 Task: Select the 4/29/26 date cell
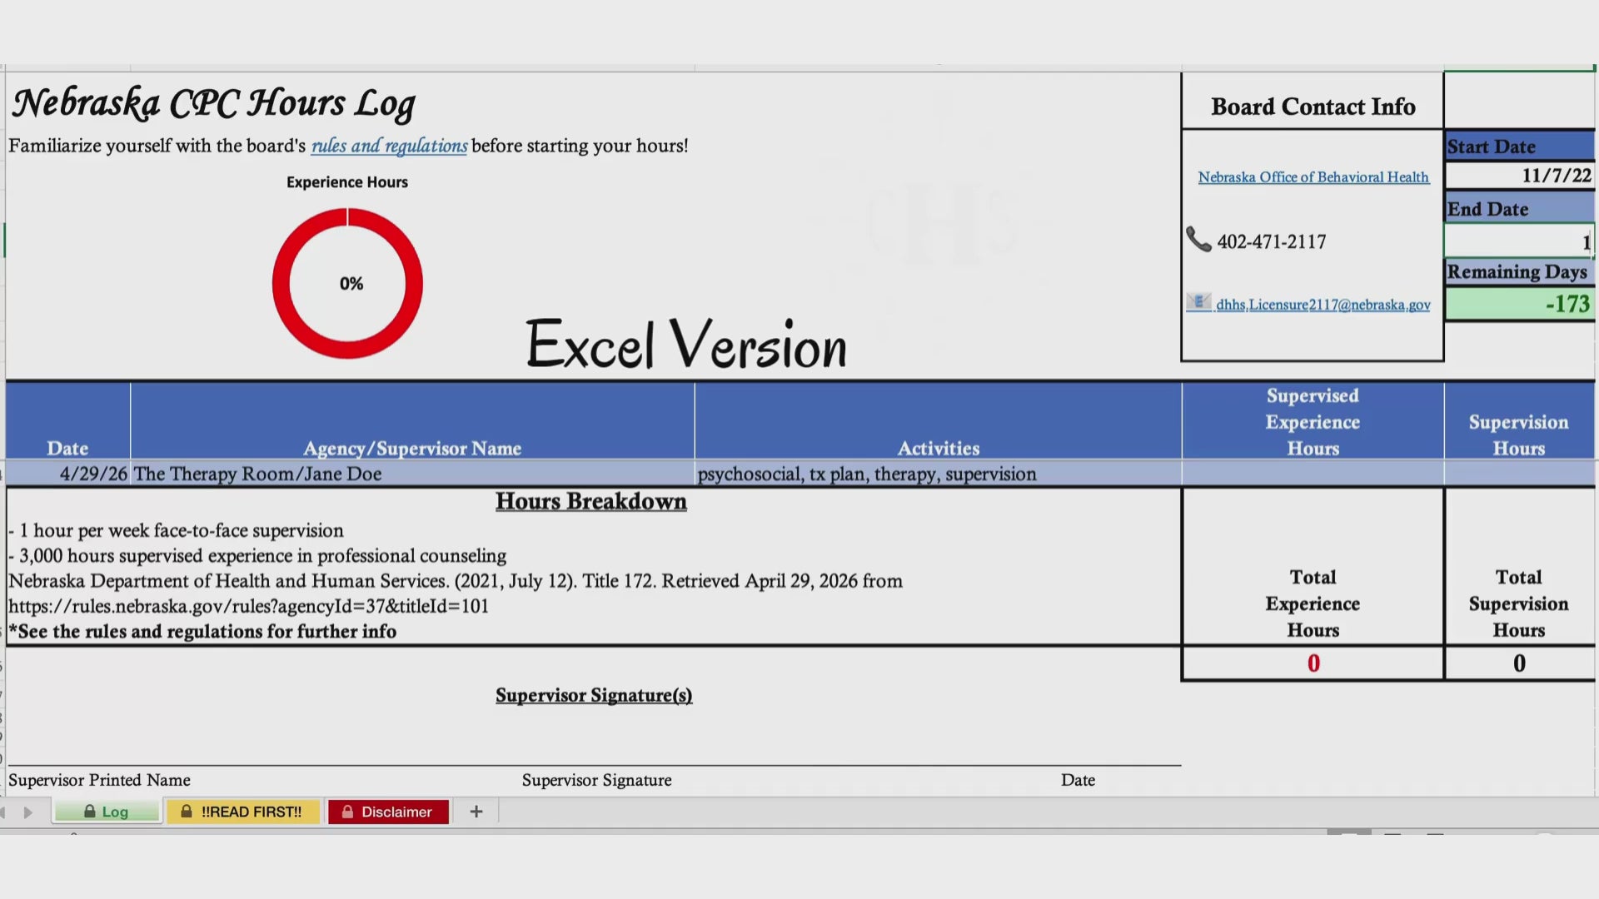pyautogui.click(x=68, y=474)
